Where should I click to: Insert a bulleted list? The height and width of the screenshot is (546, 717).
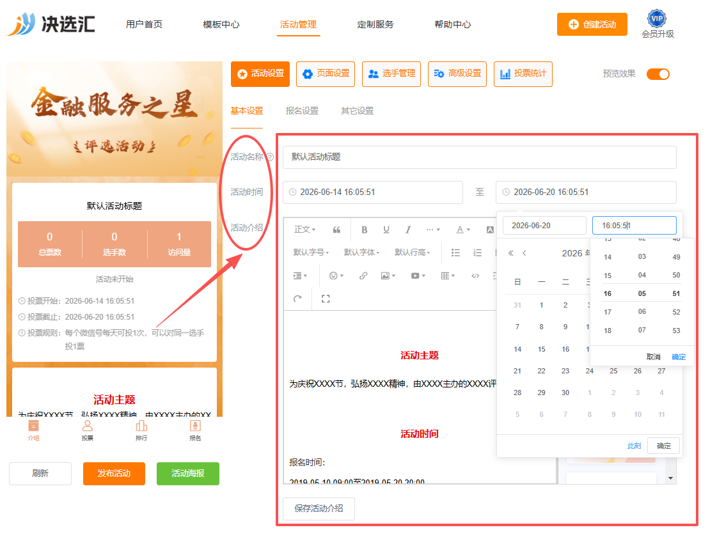point(455,252)
